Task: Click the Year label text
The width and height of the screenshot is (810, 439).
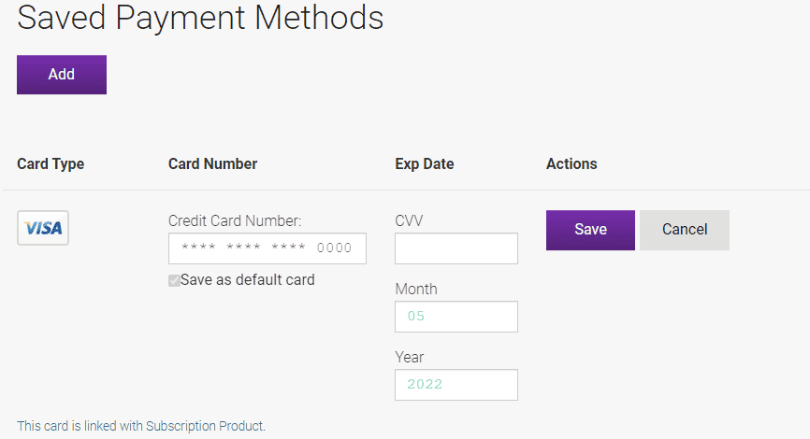Action: pyautogui.click(x=410, y=357)
